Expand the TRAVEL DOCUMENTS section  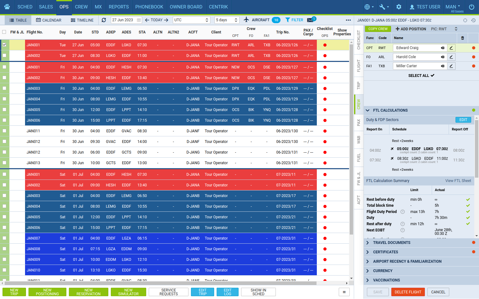coord(421,243)
